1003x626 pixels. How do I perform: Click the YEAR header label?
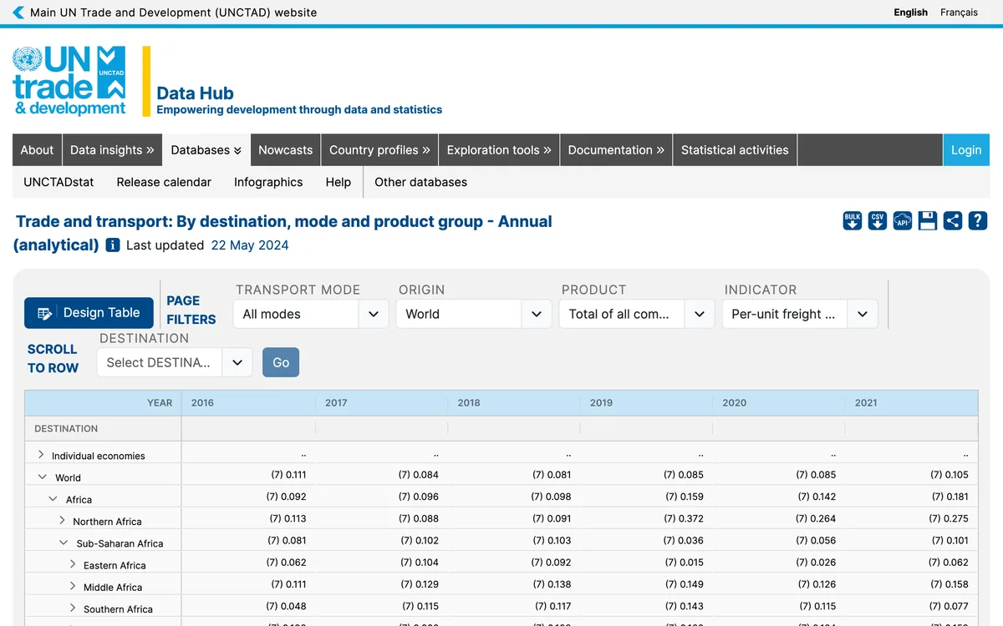click(x=160, y=402)
